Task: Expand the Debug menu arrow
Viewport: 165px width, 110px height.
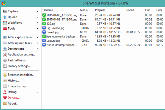Action: click(38, 92)
